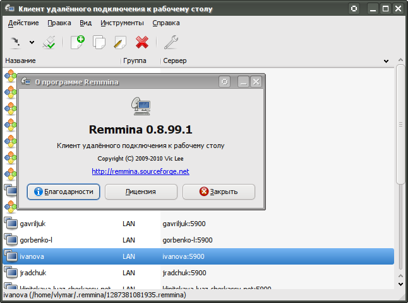Click the LAN group cell for gavriljuk
The width and height of the screenshot is (408, 303).
pyautogui.click(x=129, y=224)
